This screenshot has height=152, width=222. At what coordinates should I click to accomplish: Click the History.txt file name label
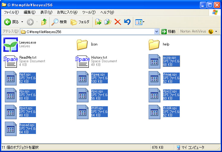pos(99,57)
